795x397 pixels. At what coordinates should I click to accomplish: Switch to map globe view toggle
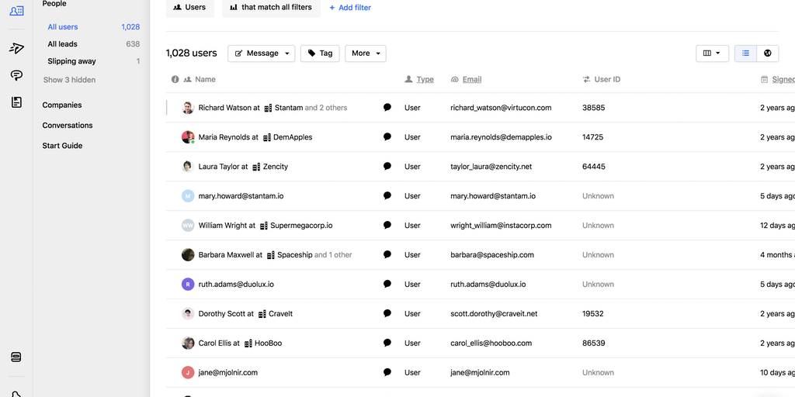pos(767,54)
